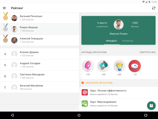158x119 pixels.
Task: Tap the refresh sync icon
Action: pos(154,8)
